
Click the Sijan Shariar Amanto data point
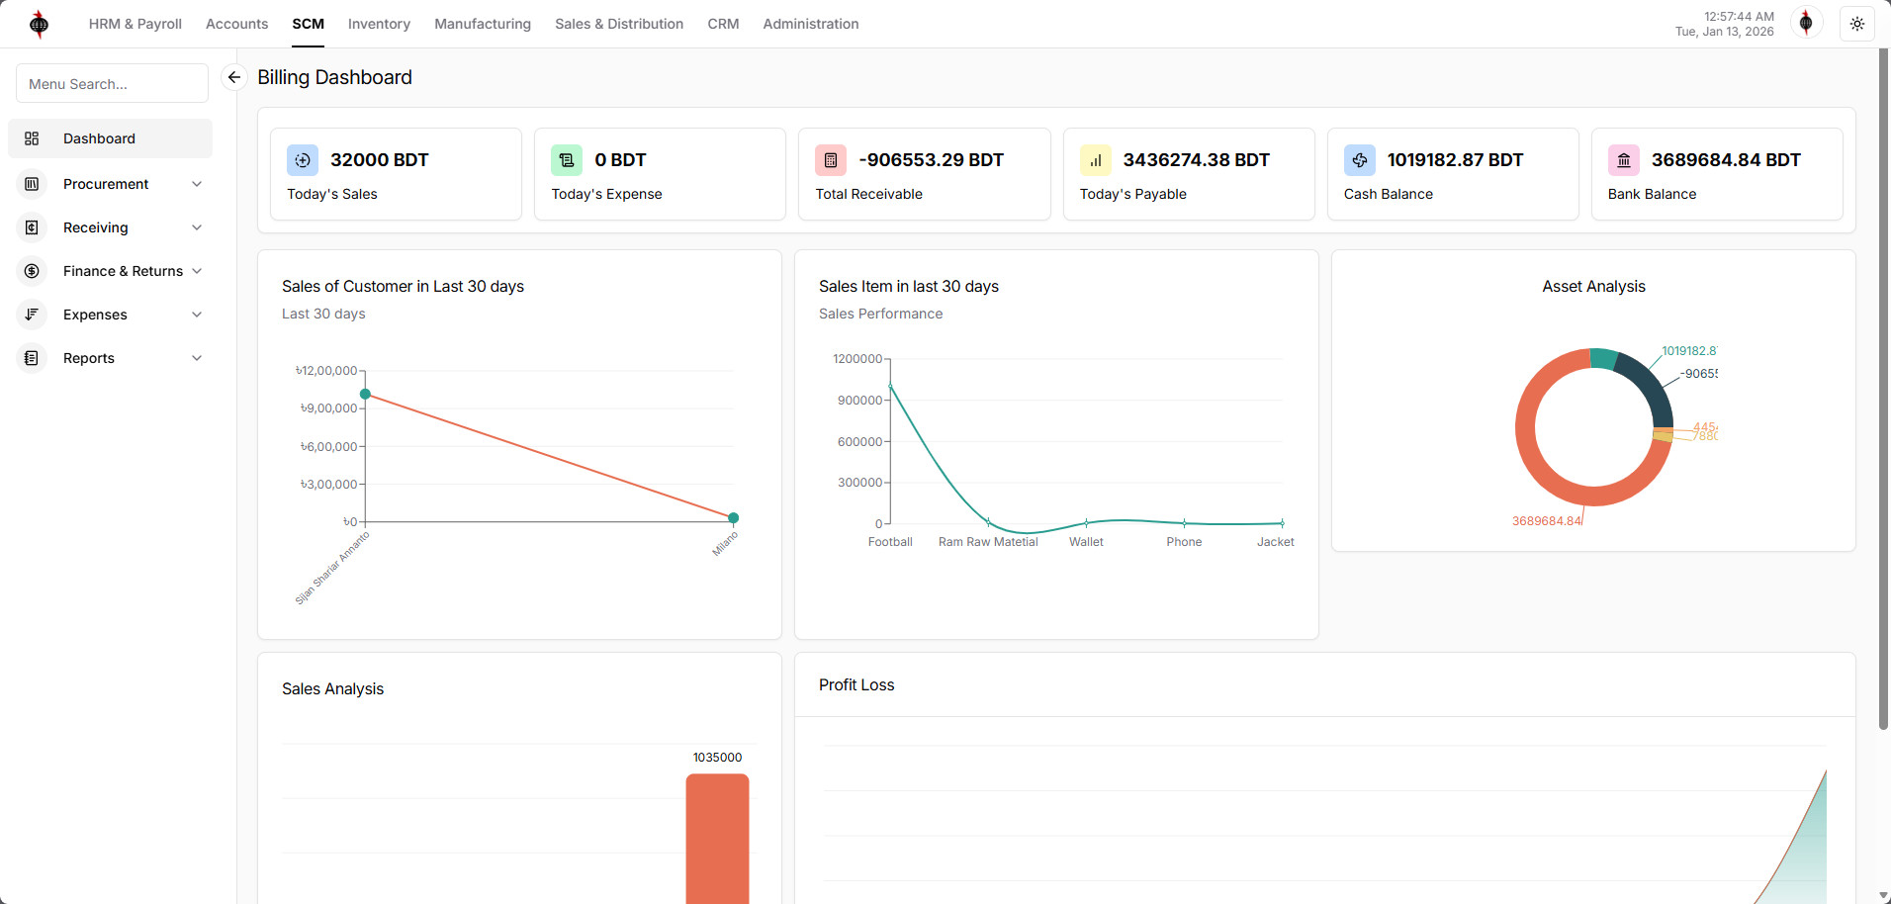coord(365,394)
